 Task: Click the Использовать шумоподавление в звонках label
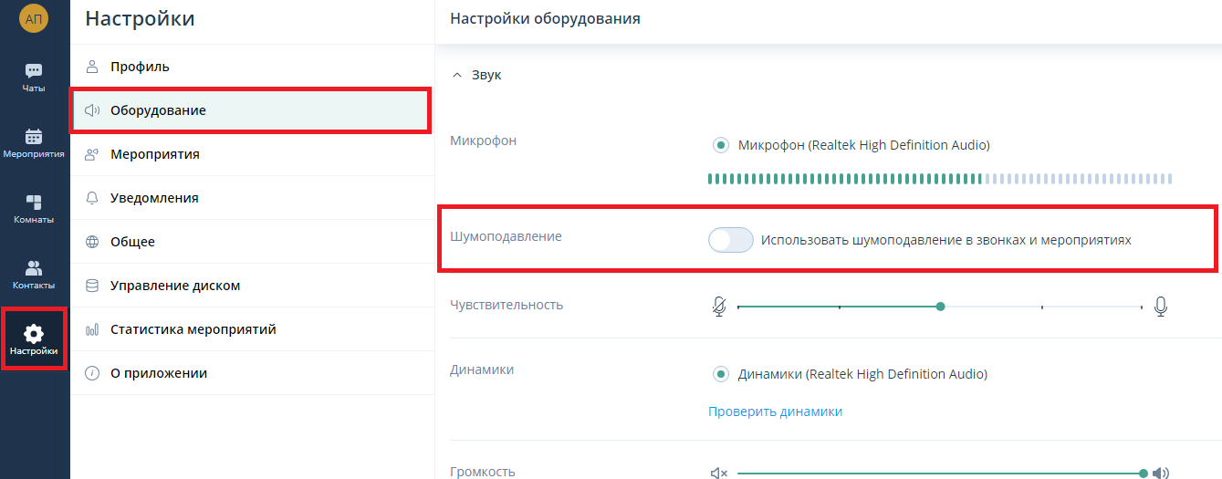(x=946, y=240)
